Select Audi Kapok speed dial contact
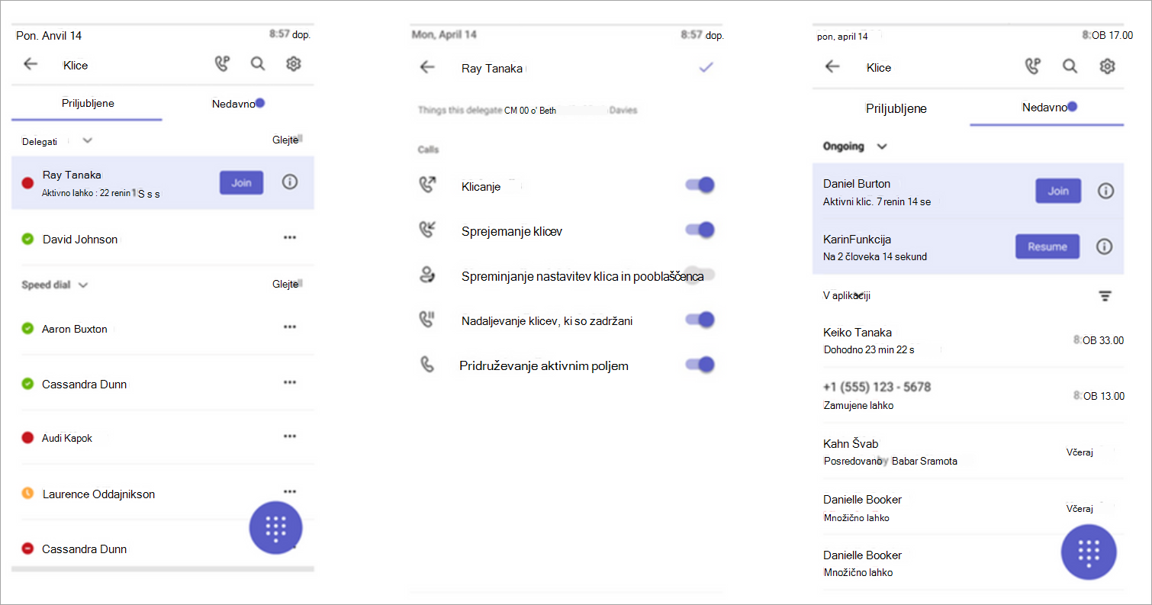Viewport: 1152px width, 605px height. click(x=163, y=438)
